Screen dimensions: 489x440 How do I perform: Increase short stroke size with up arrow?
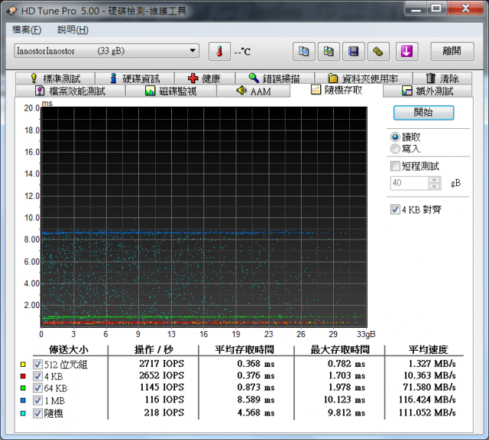(x=434, y=180)
